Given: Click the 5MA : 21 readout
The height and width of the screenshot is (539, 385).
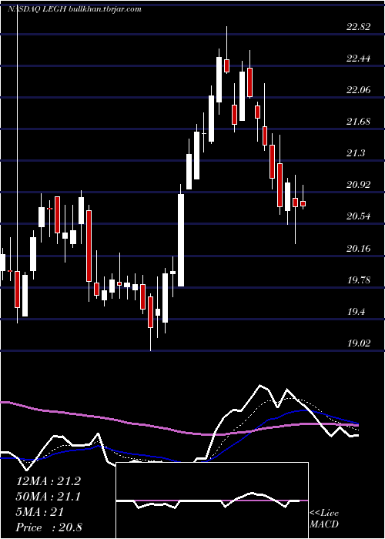Looking at the screenshot, I should [40, 512].
